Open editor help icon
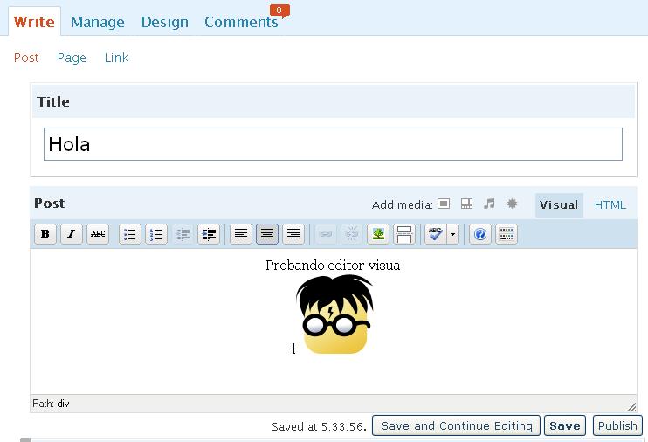 [x=479, y=234]
